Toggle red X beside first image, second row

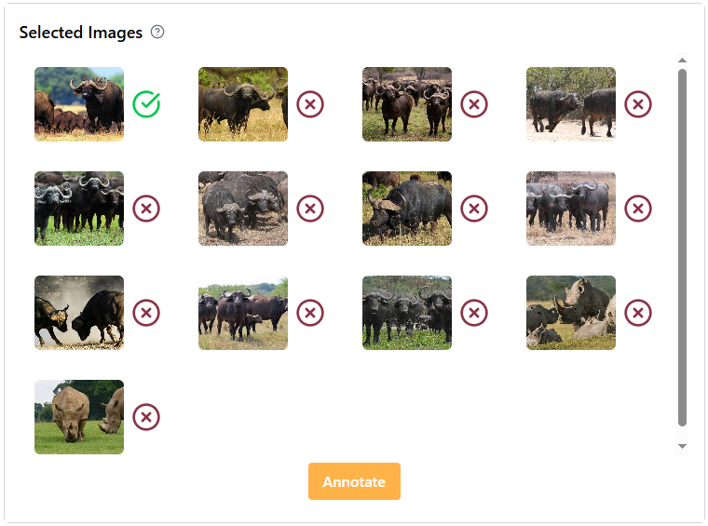tap(146, 209)
